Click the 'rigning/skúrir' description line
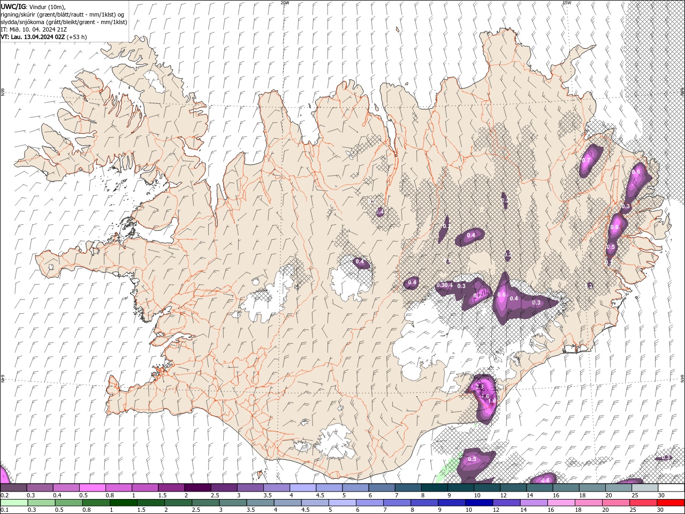 pos(62,14)
